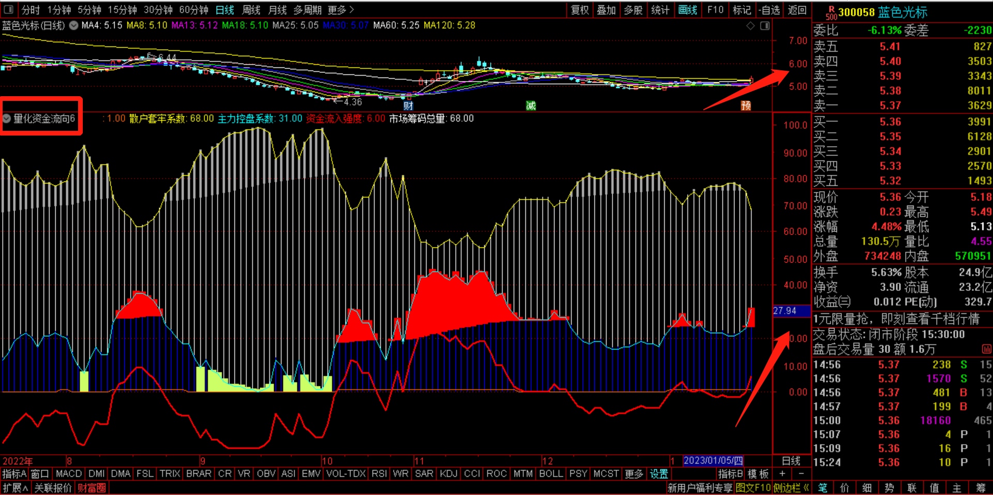
Task: Select the 势 trend tab
Action: click(x=890, y=488)
